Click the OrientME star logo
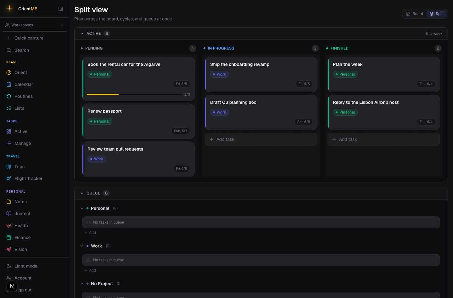Image resolution: width=453 pixels, height=298 pixels. [x=9, y=8]
